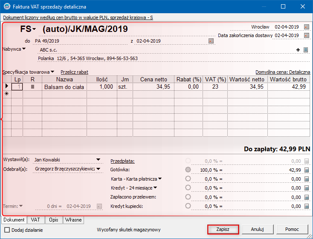Image resolution: width=313 pixels, height=239 pixels.
Task: Expand the FS document type dropdown
Action: (34, 29)
